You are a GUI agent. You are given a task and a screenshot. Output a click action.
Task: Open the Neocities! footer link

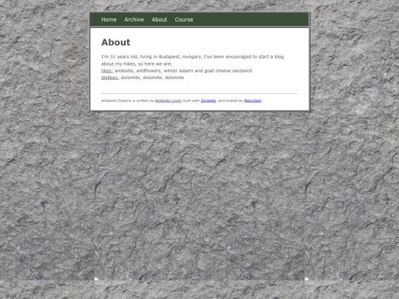point(253,100)
